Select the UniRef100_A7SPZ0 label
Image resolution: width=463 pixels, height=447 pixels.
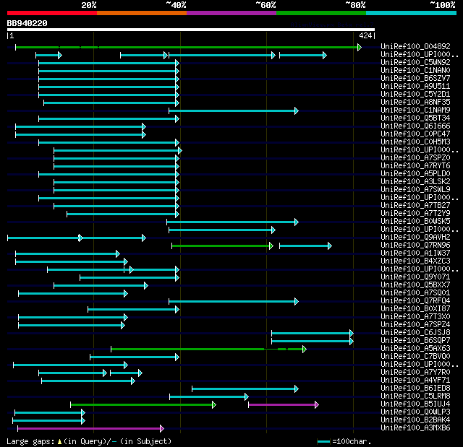click(415, 157)
